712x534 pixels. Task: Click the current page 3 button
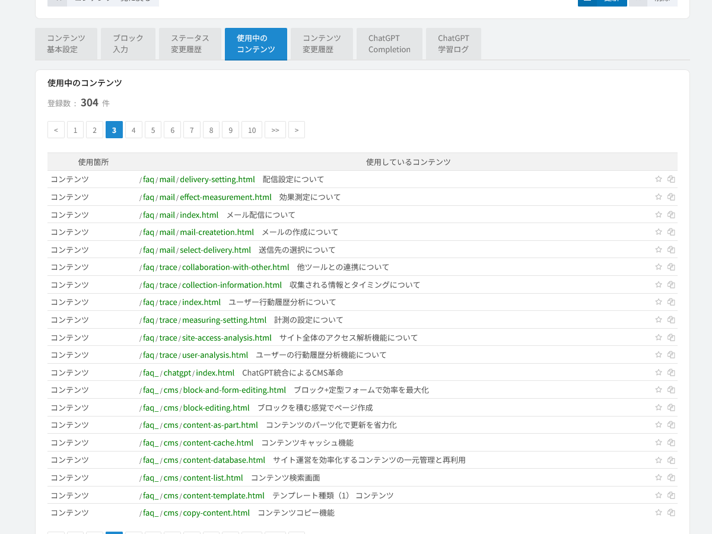[x=114, y=130]
